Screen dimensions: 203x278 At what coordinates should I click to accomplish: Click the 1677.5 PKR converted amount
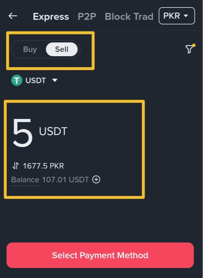click(43, 166)
